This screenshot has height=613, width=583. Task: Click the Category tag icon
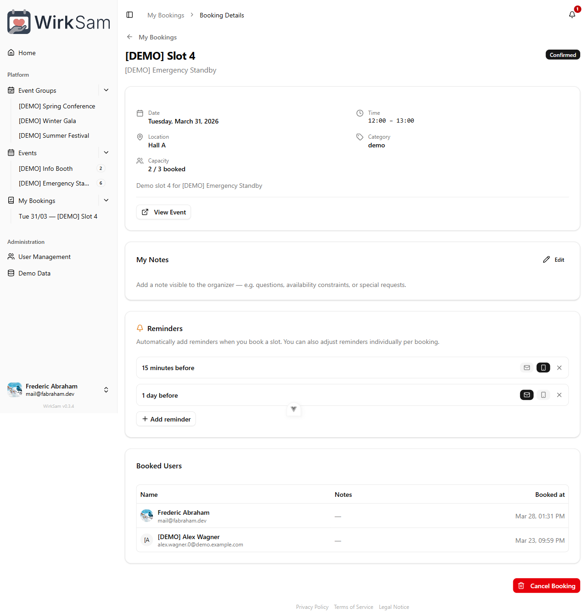tap(360, 137)
